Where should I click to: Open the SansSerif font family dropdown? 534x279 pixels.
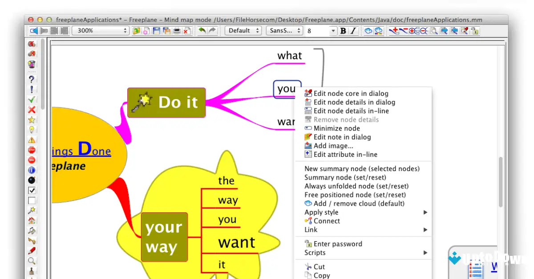pyautogui.click(x=284, y=31)
